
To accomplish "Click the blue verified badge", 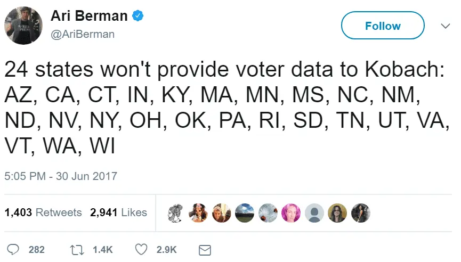I will [x=138, y=16].
